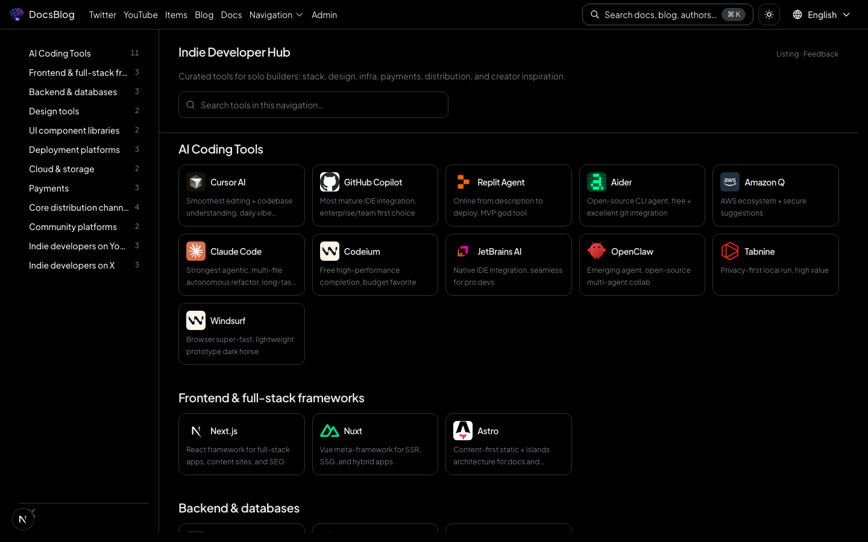The image size is (868, 542).
Task: Click the Amazon Q AWS icon
Action: click(730, 182)
